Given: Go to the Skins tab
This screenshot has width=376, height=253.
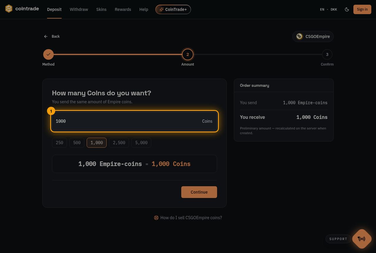Looking at the screenshot, I should 101,9.
